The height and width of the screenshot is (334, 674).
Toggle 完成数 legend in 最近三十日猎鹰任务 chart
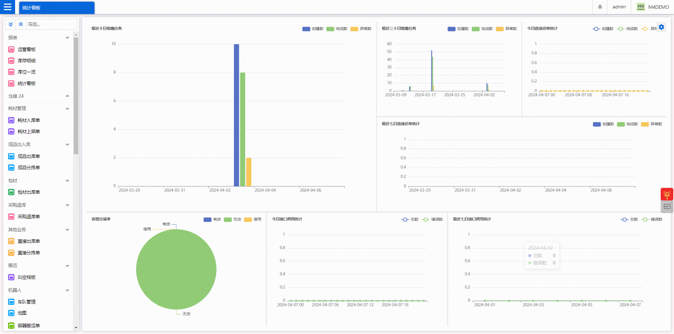click(482, 29)
